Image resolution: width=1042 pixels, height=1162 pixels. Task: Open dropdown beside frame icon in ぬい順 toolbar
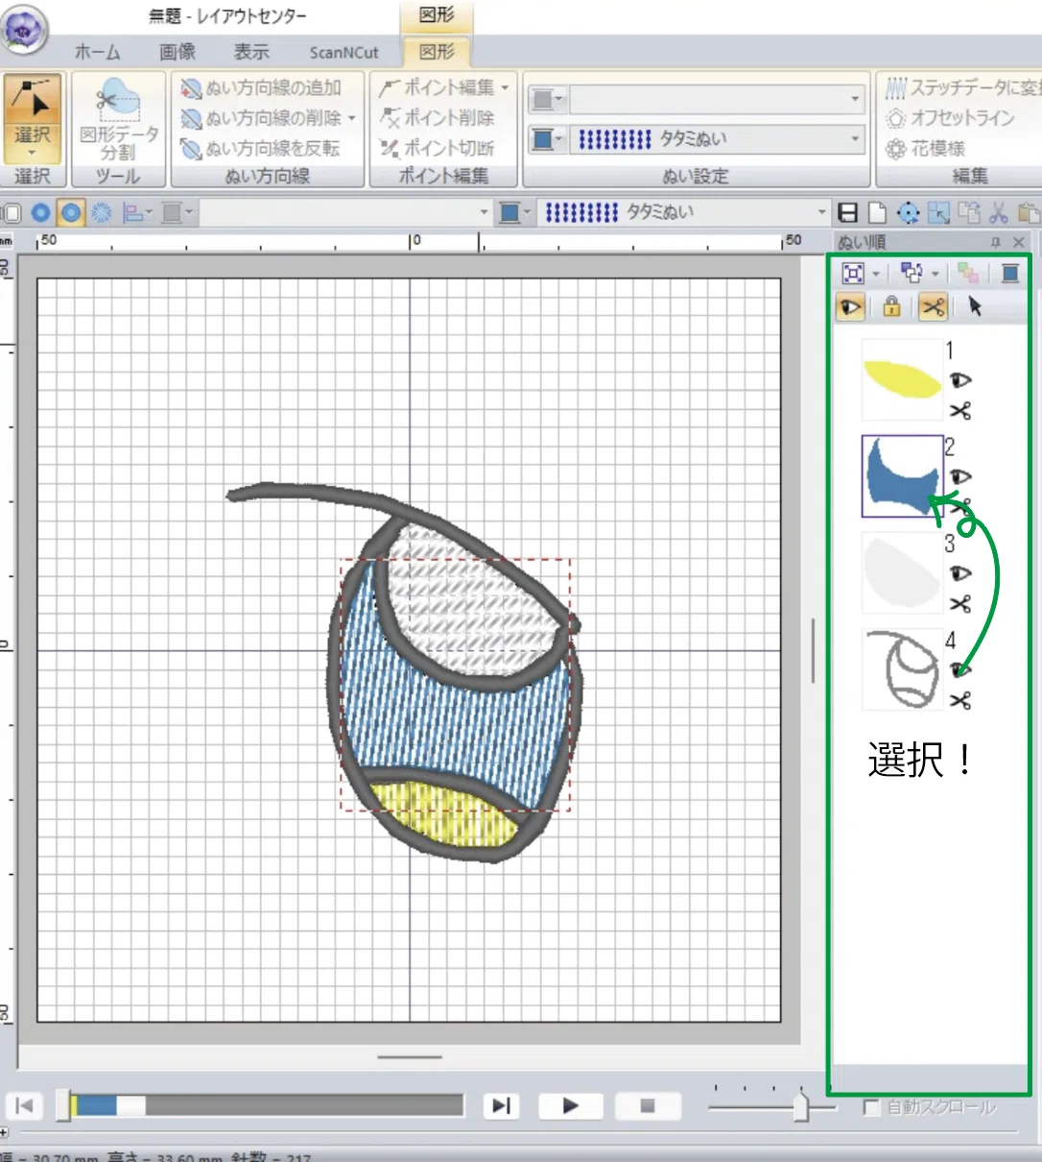[x=876, y=274]
